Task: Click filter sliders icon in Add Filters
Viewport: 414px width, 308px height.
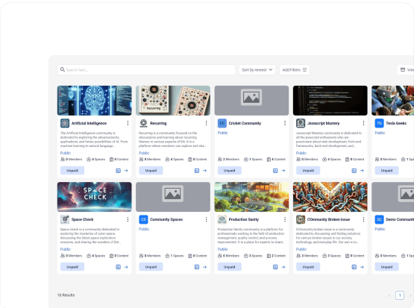Action: click(304, 69)
